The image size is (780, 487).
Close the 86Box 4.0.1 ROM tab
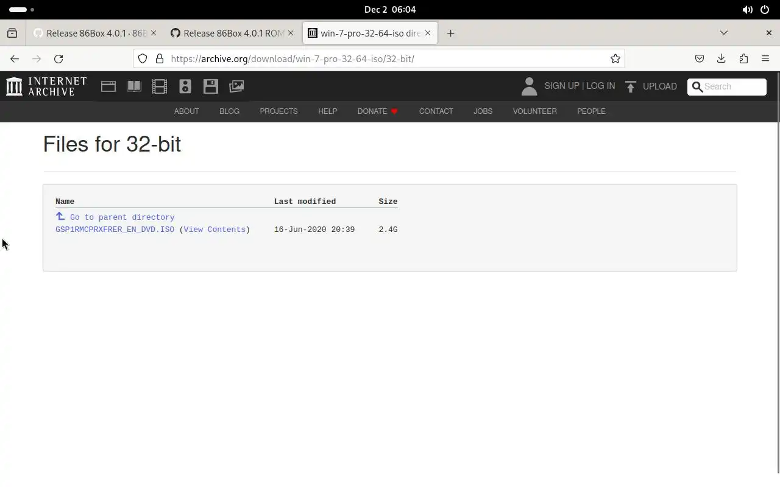(x=291, y=33)
